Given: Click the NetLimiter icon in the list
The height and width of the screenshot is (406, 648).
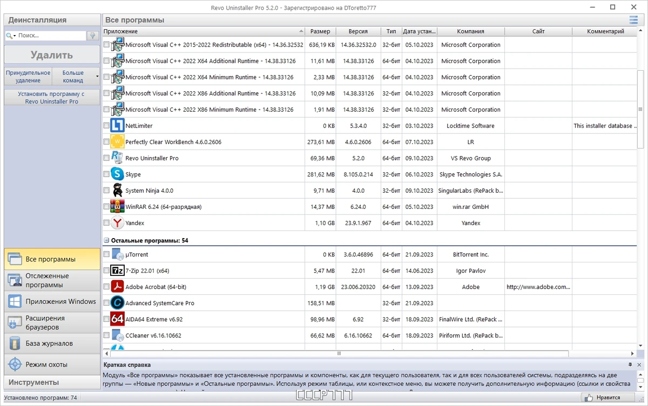Looking at the screenshot, I should coord(117,126).
